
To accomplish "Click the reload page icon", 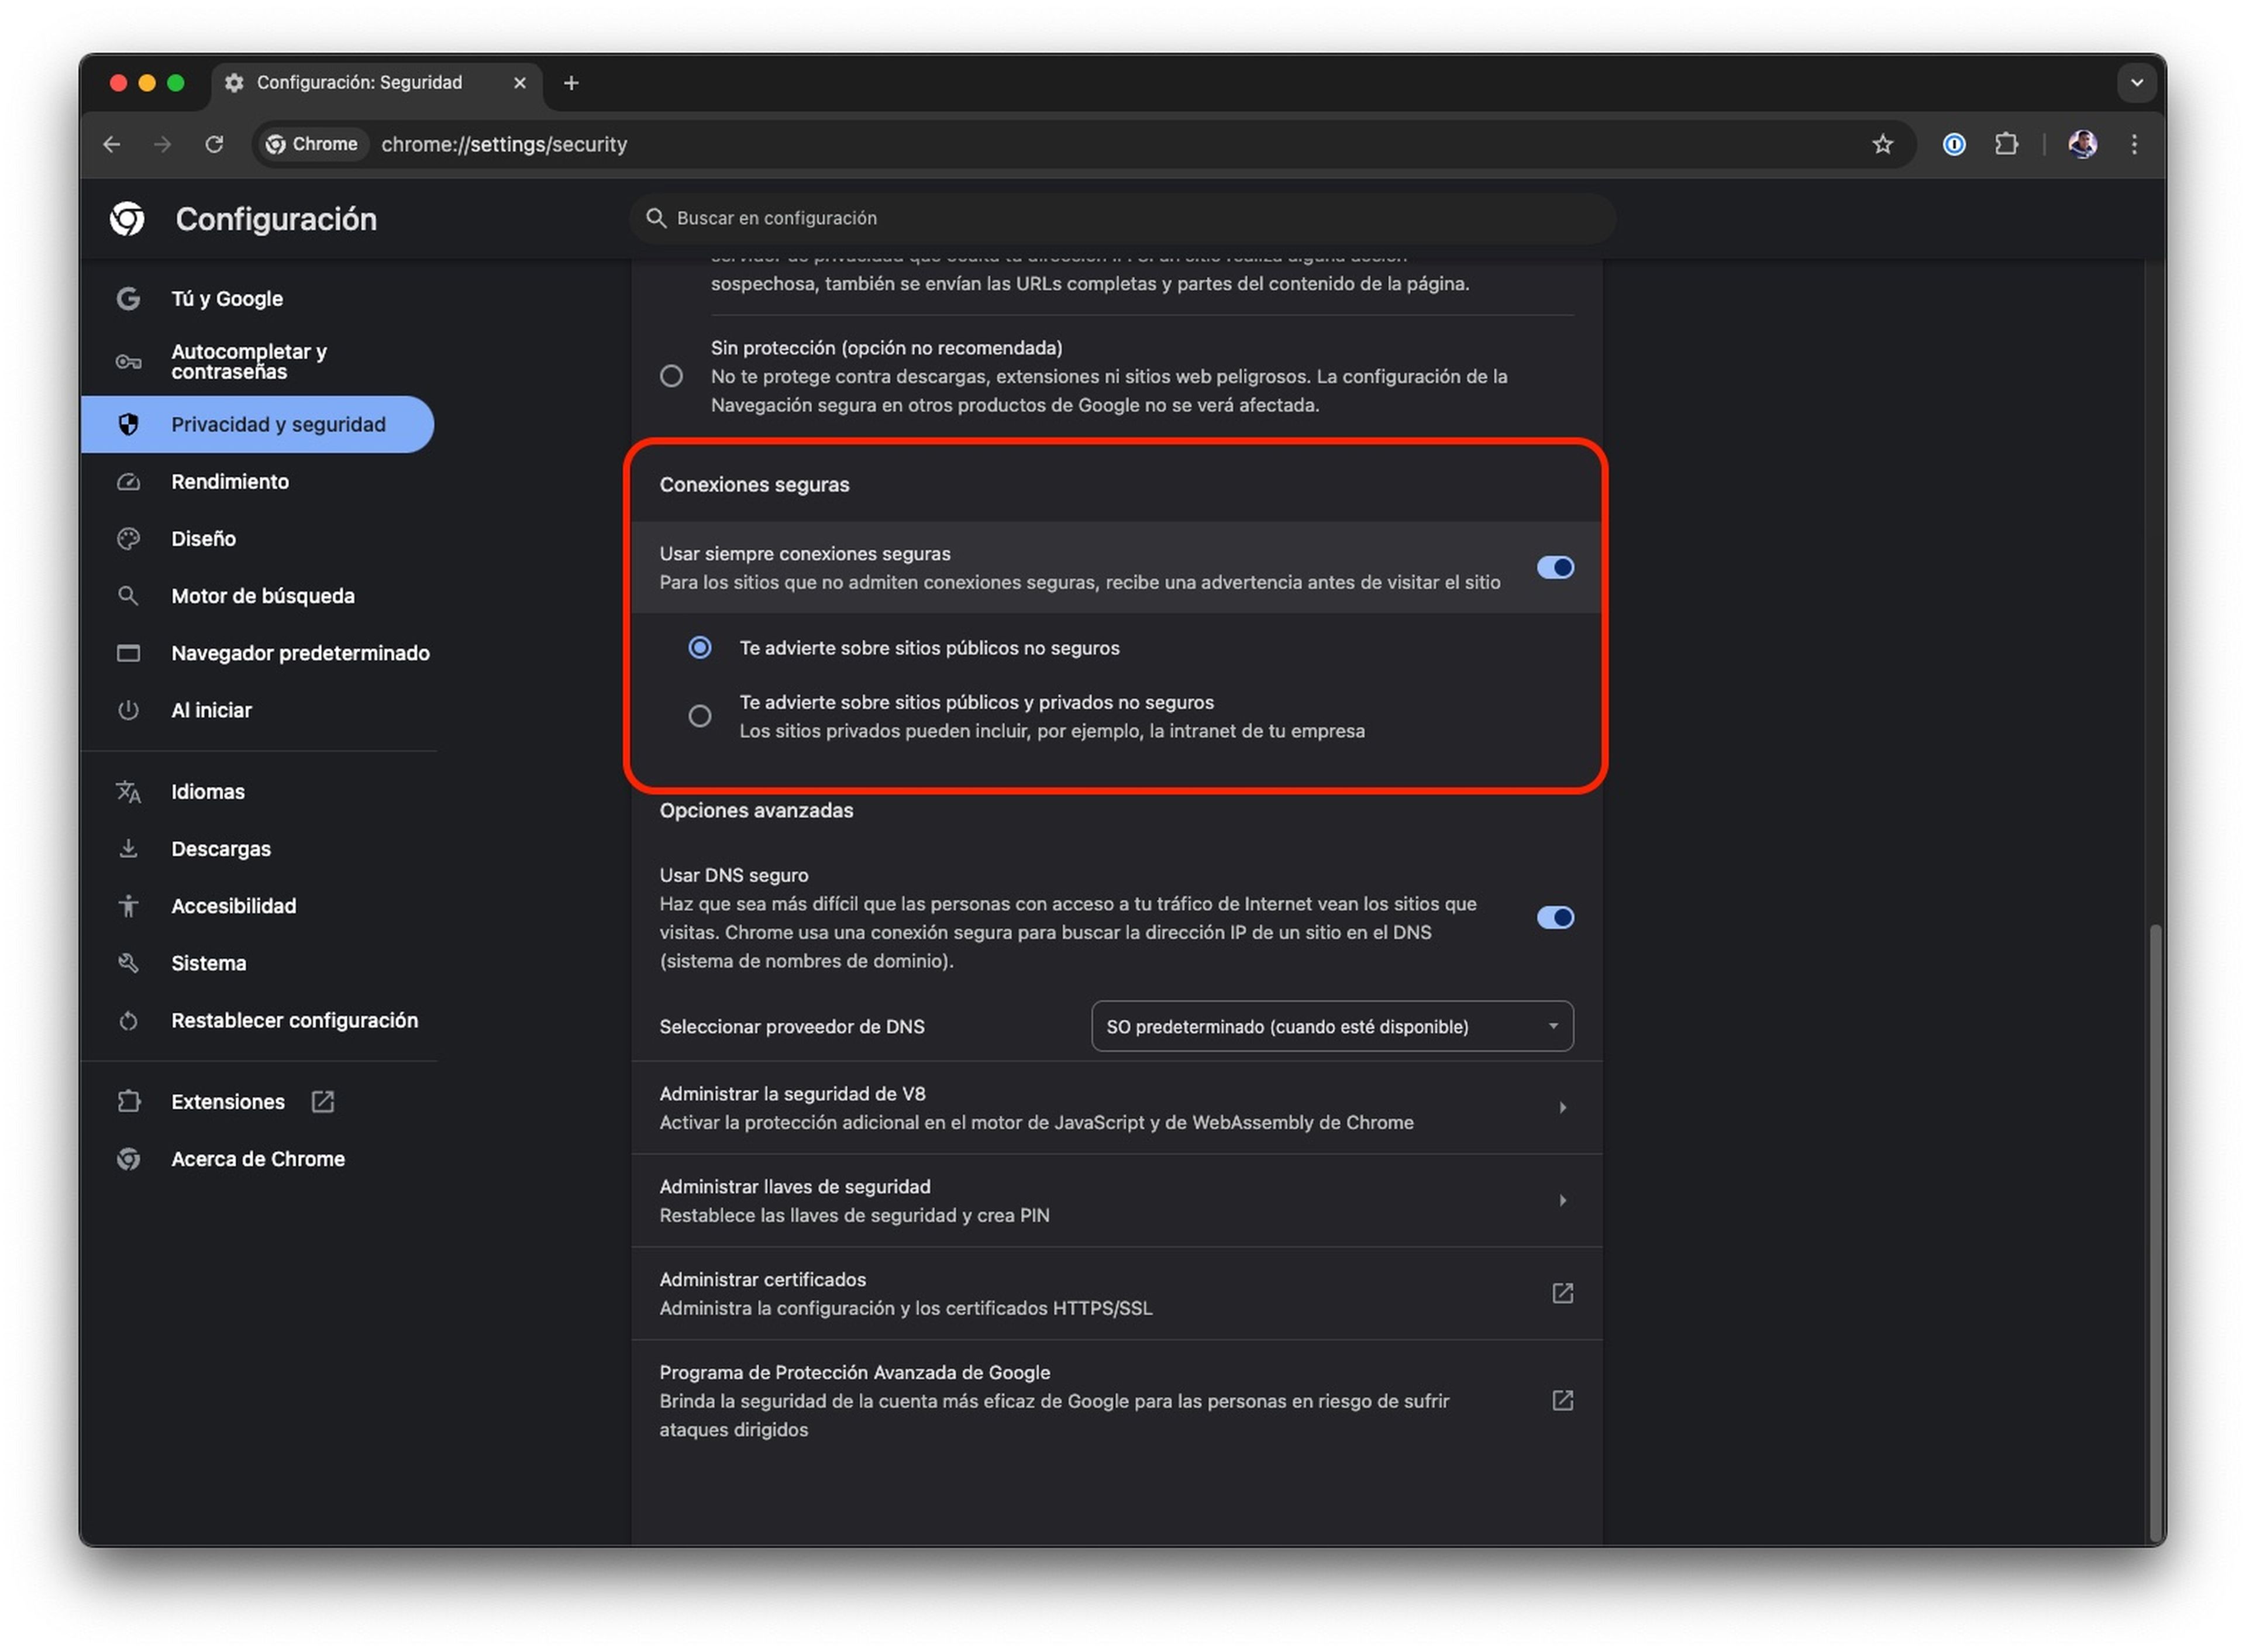I will pos(214,144).
